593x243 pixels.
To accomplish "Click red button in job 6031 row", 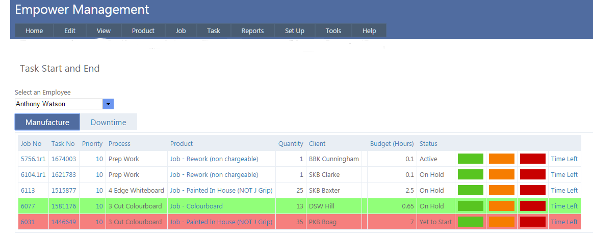I will (x=532, y=222).
